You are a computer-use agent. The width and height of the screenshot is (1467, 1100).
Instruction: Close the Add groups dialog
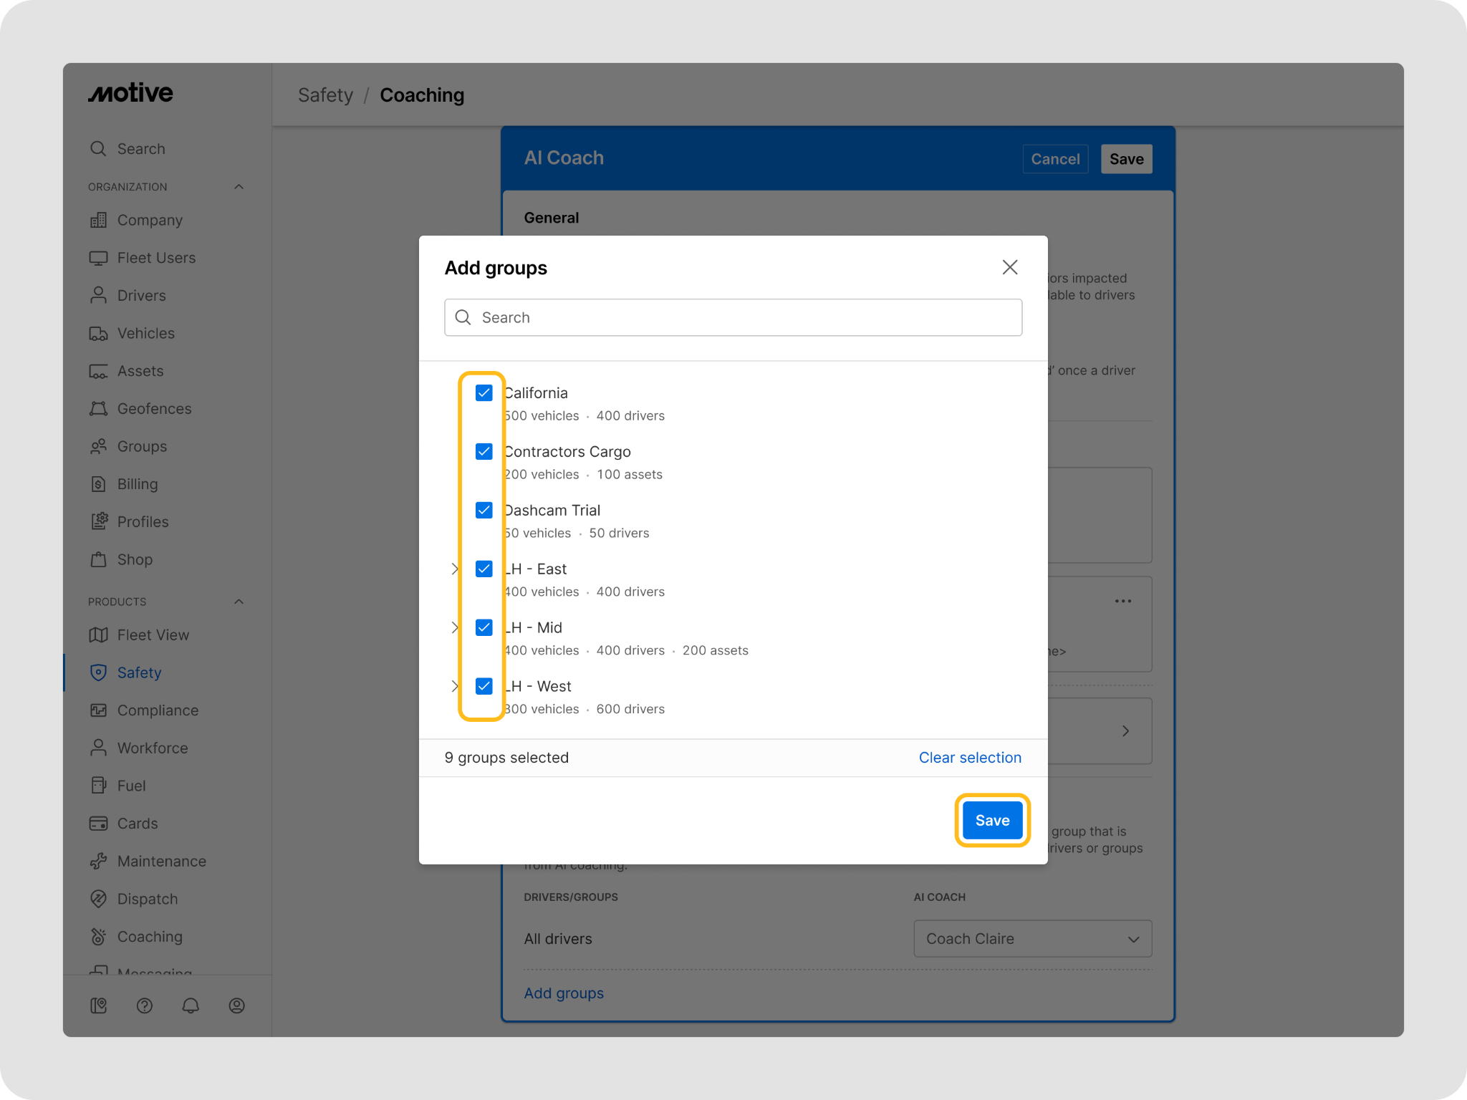pyautogui.click(x=1010, y=267)
